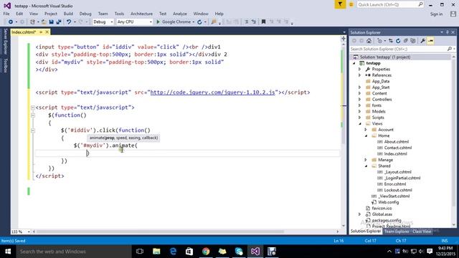Open Skype from the Windows taskbar
This screenshot has width=459, height=258.
239,252
